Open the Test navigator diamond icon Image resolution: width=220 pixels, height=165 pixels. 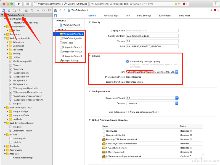click(x=32, y=10)
